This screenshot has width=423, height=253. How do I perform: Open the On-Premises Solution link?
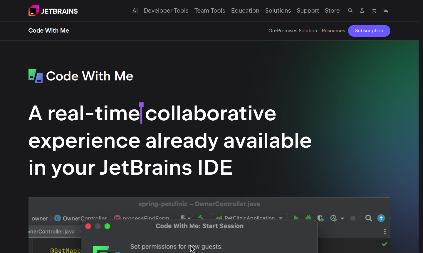coord(293,31)
